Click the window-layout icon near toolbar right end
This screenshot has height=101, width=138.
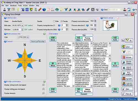(129, 10)
